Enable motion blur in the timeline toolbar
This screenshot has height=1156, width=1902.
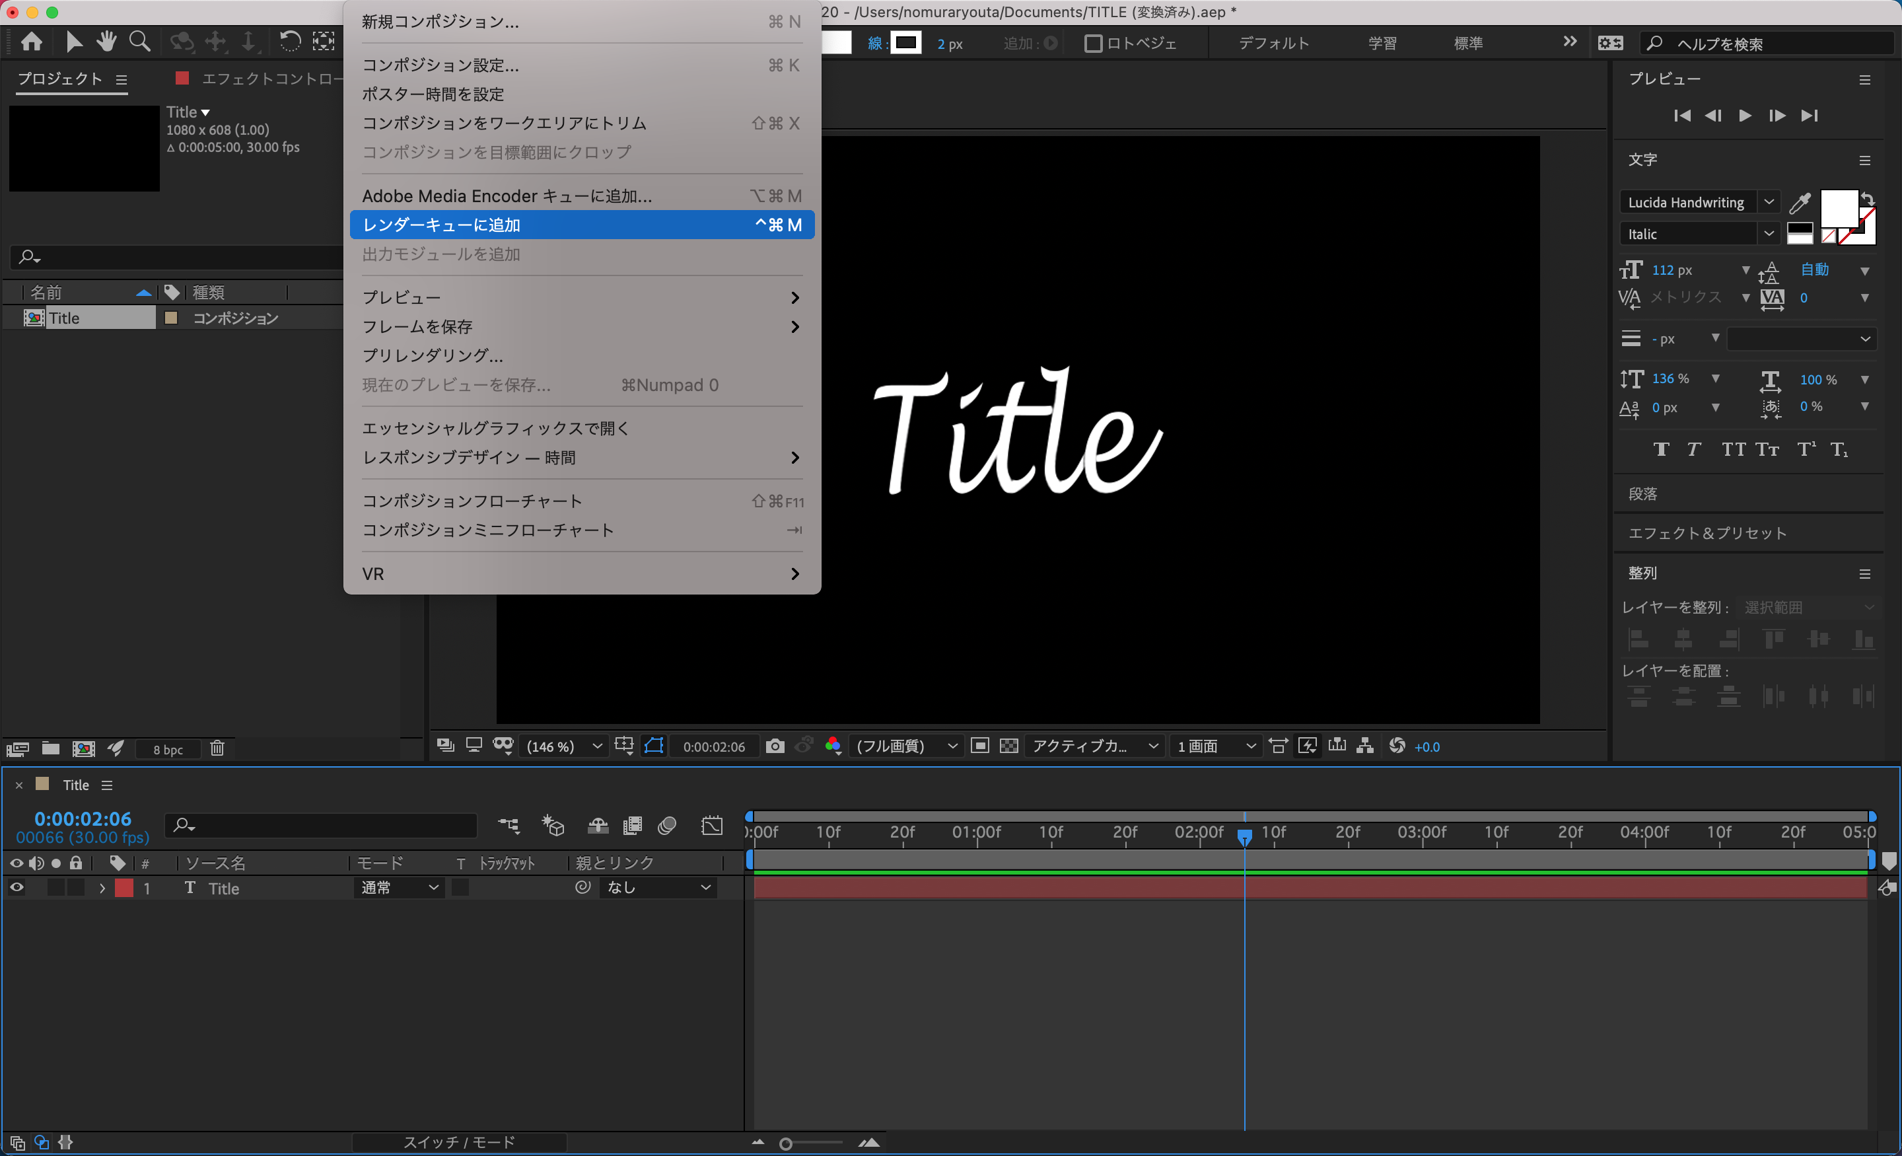[667, 826]
